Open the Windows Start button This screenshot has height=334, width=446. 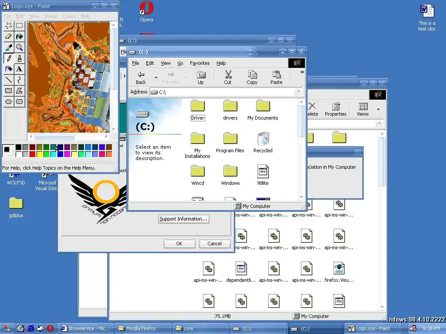pyautogui.click(x=6, y=328)
